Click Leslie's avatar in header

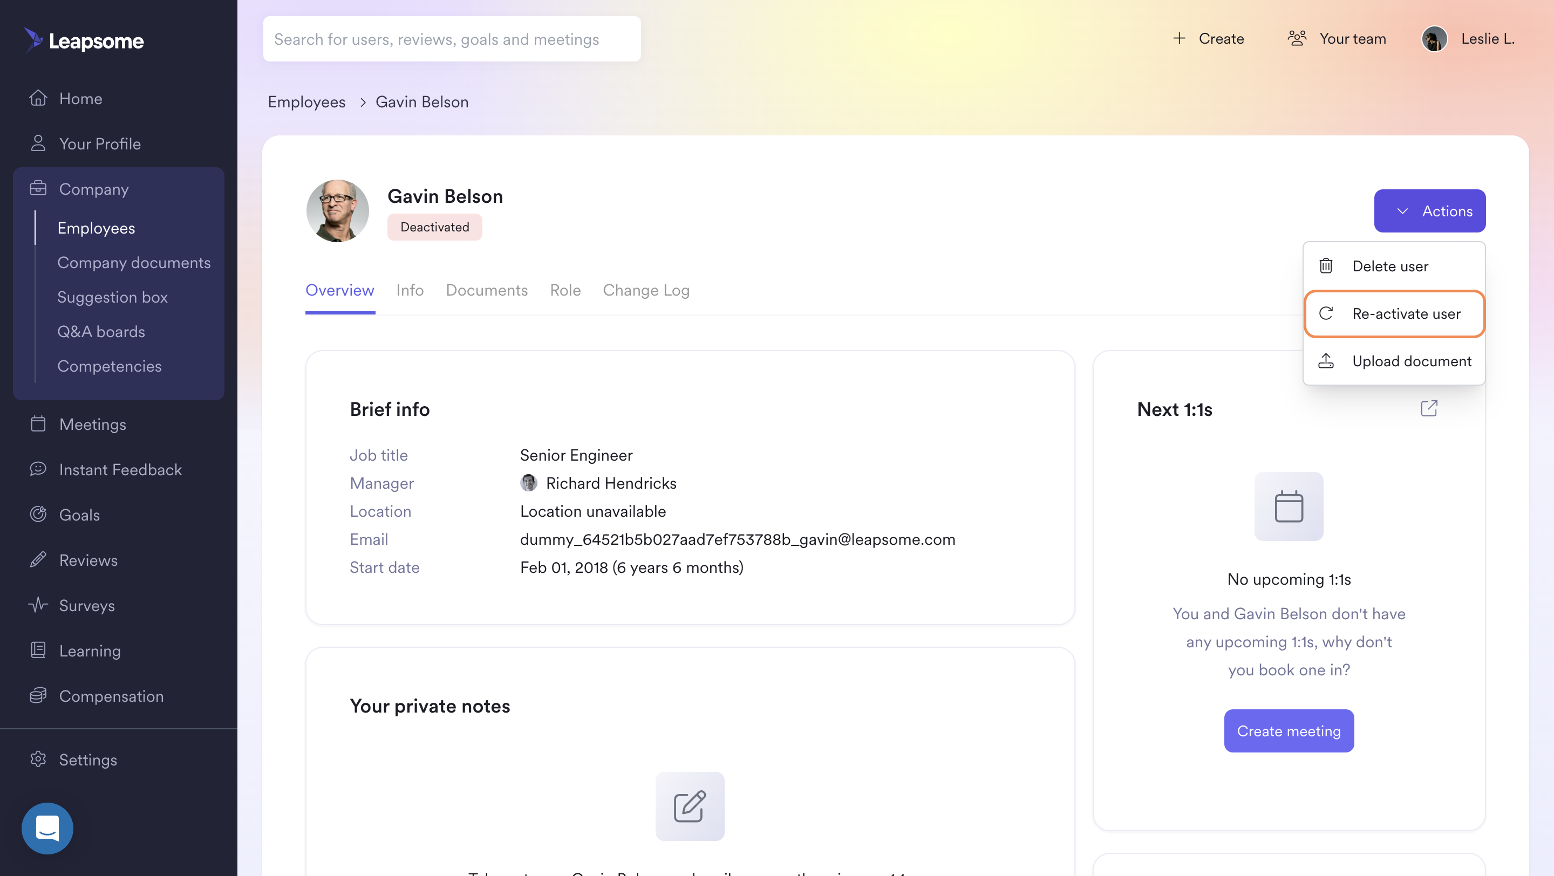[x=1434, y=39]
